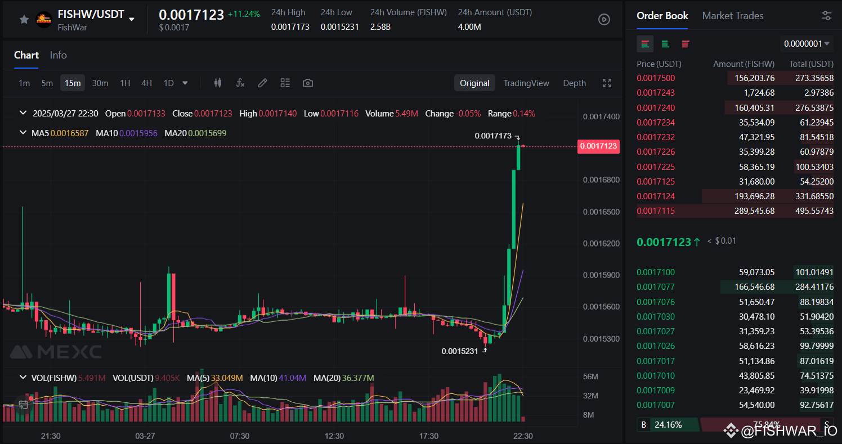Open the Order Book tab
This screenshot has height=444, width=842.
pyautogui.click(x=662, y=16)
